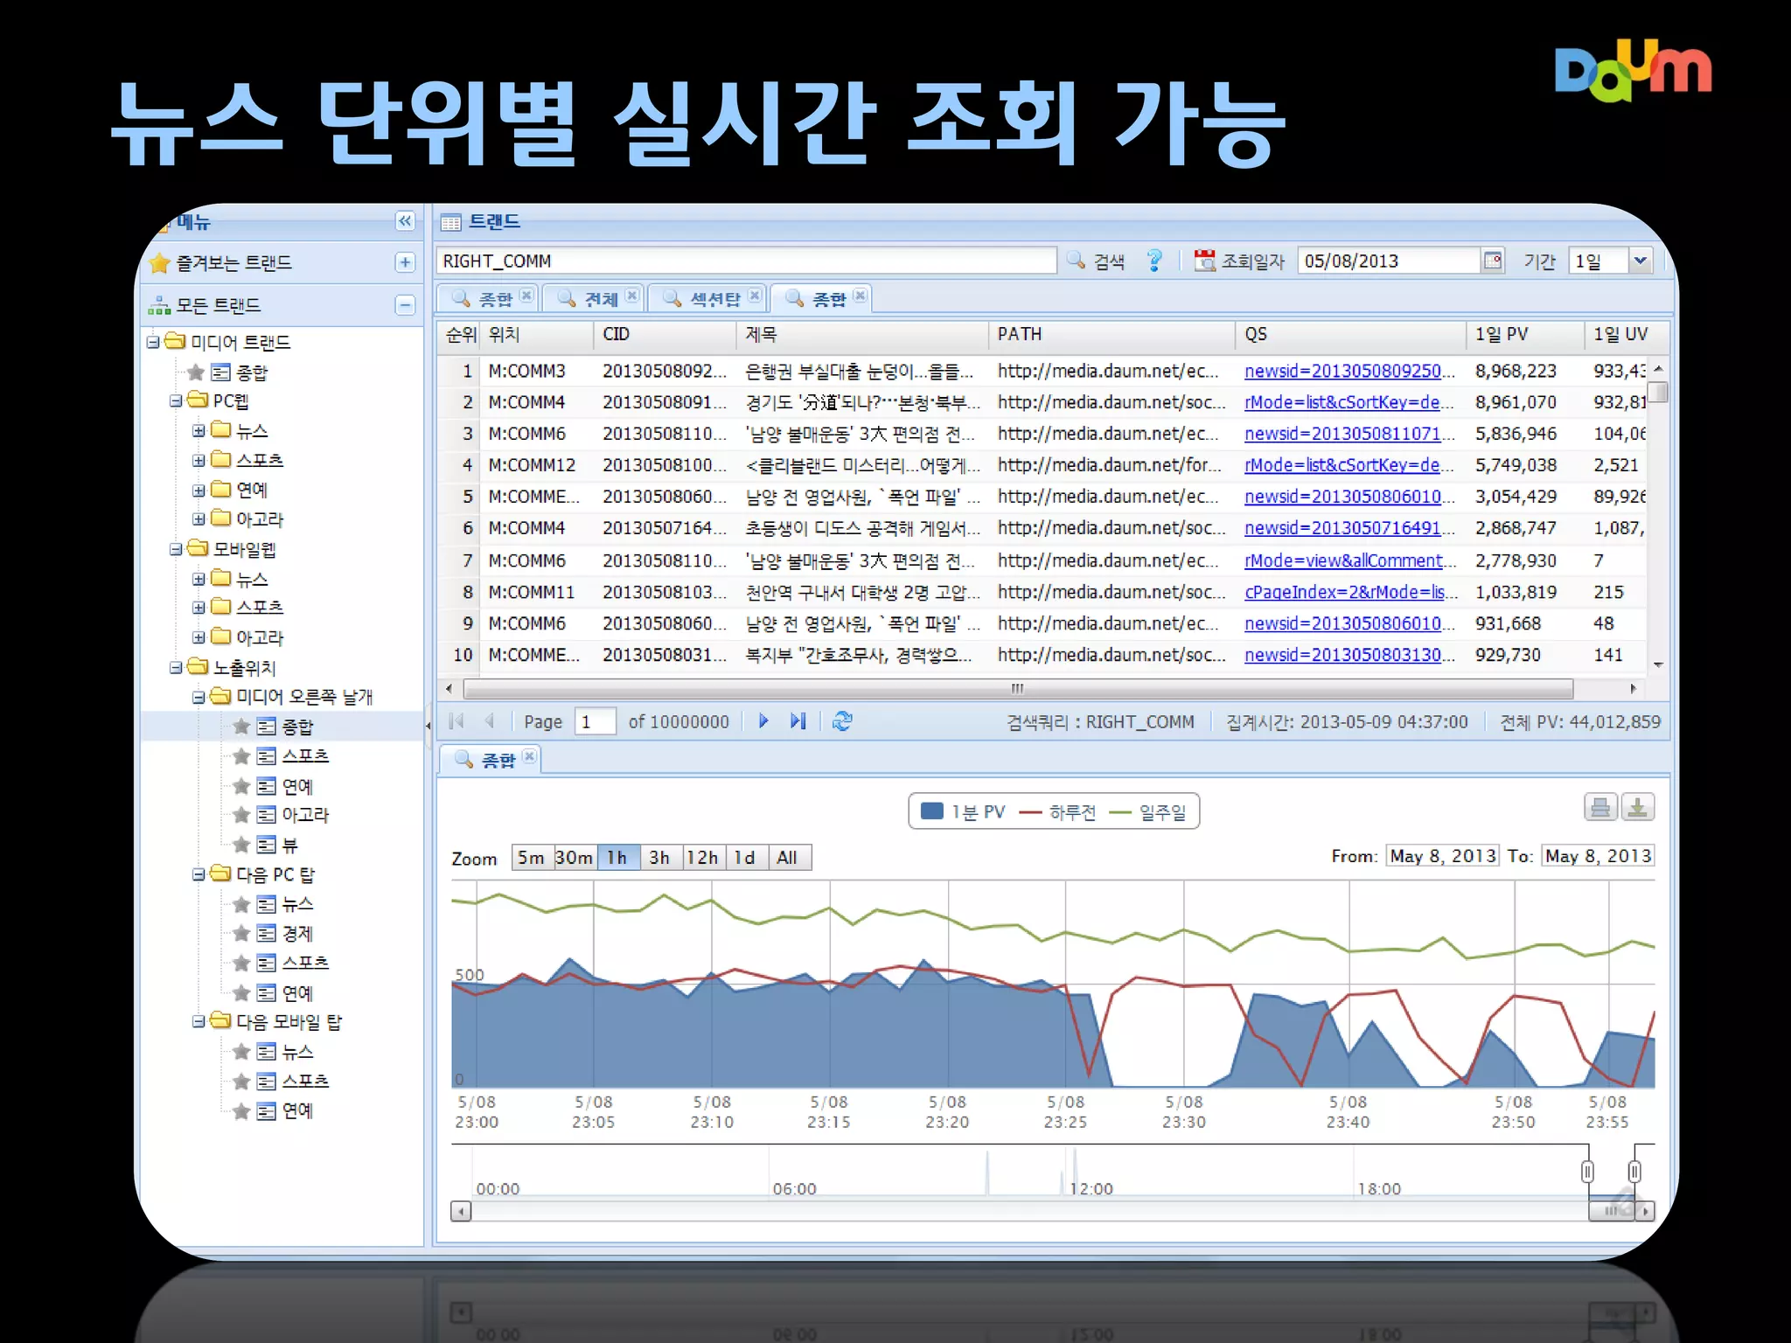1791x1343 pixels.
Task: Set zoom to 3h
Action: 660,858
